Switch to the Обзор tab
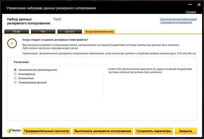Image resolution: width=204 pixels, height=139 pixels. (17, 32)
